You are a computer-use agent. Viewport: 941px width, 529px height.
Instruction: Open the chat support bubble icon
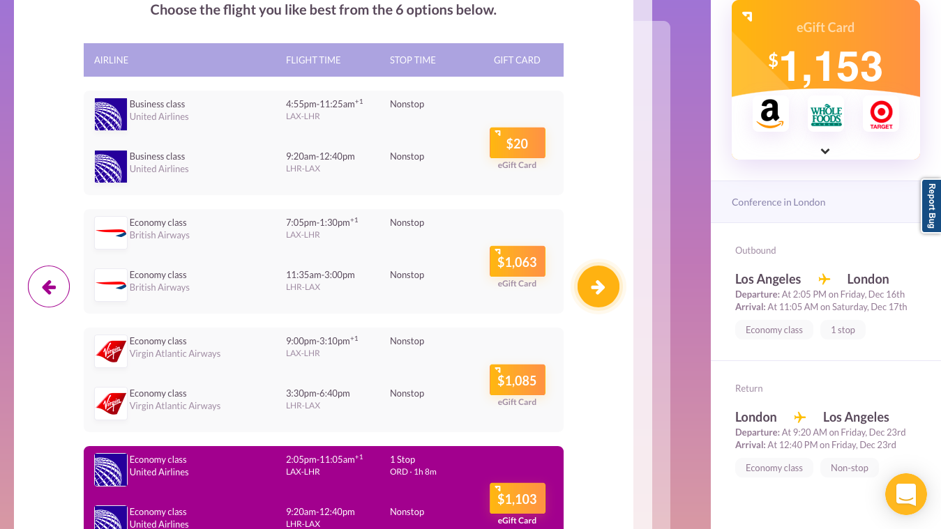tap(905, 494)
